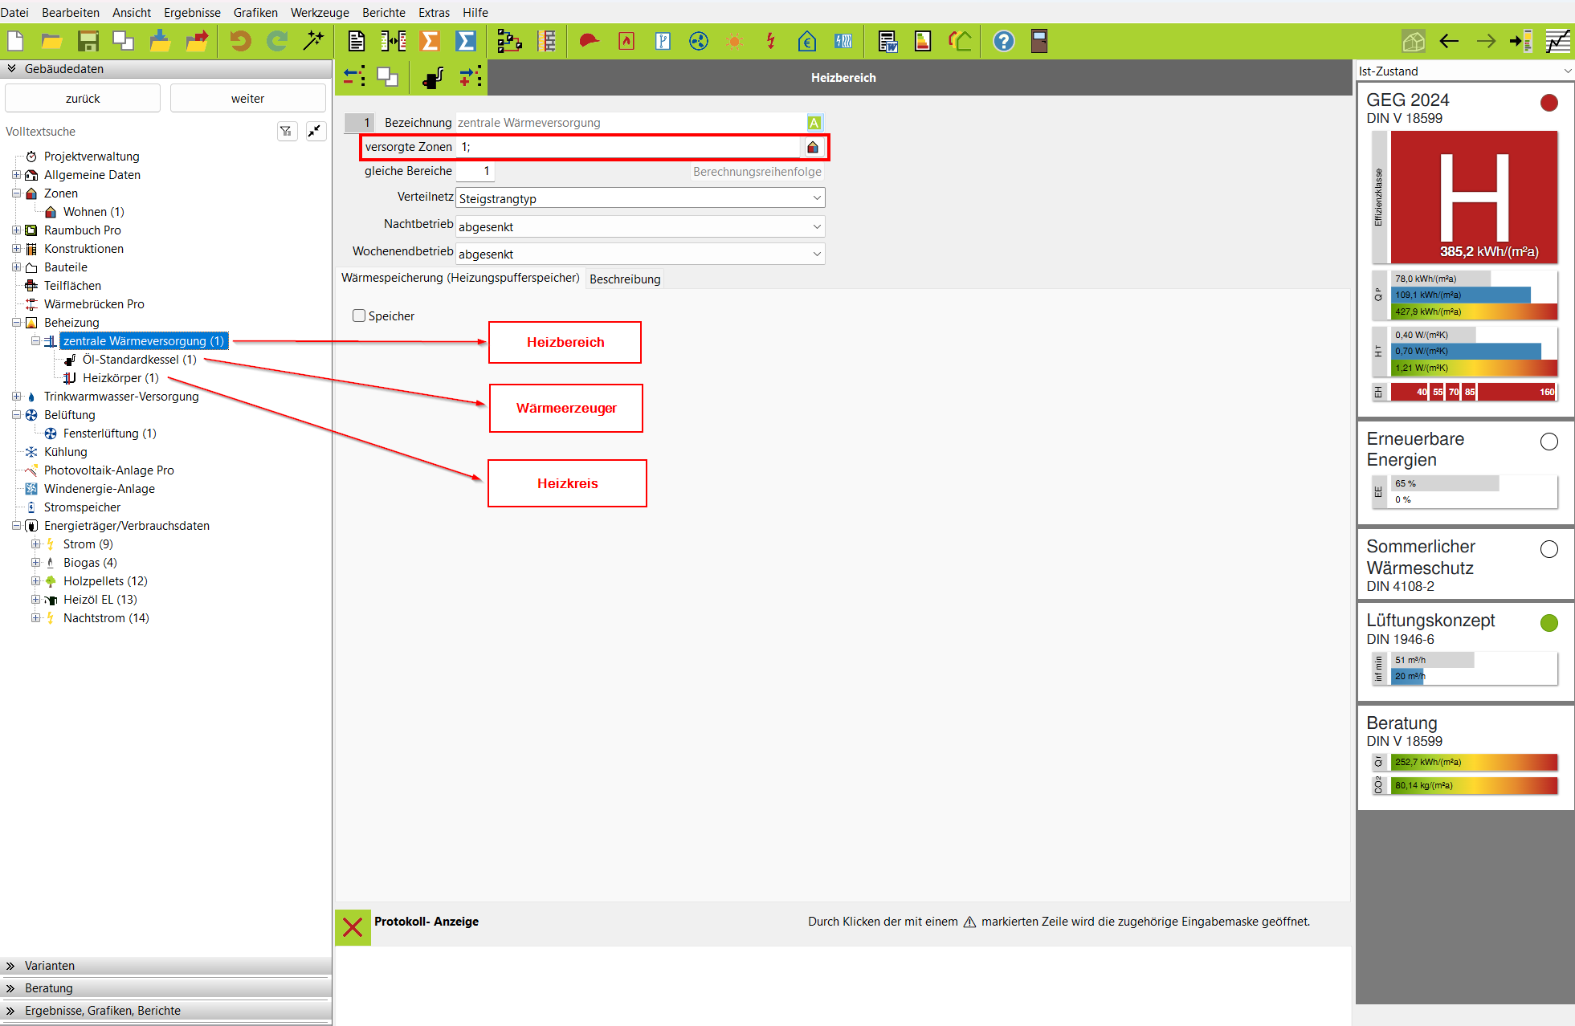
Task: Click the save project floppy disk icon
Action: click(x=88, y=41)
